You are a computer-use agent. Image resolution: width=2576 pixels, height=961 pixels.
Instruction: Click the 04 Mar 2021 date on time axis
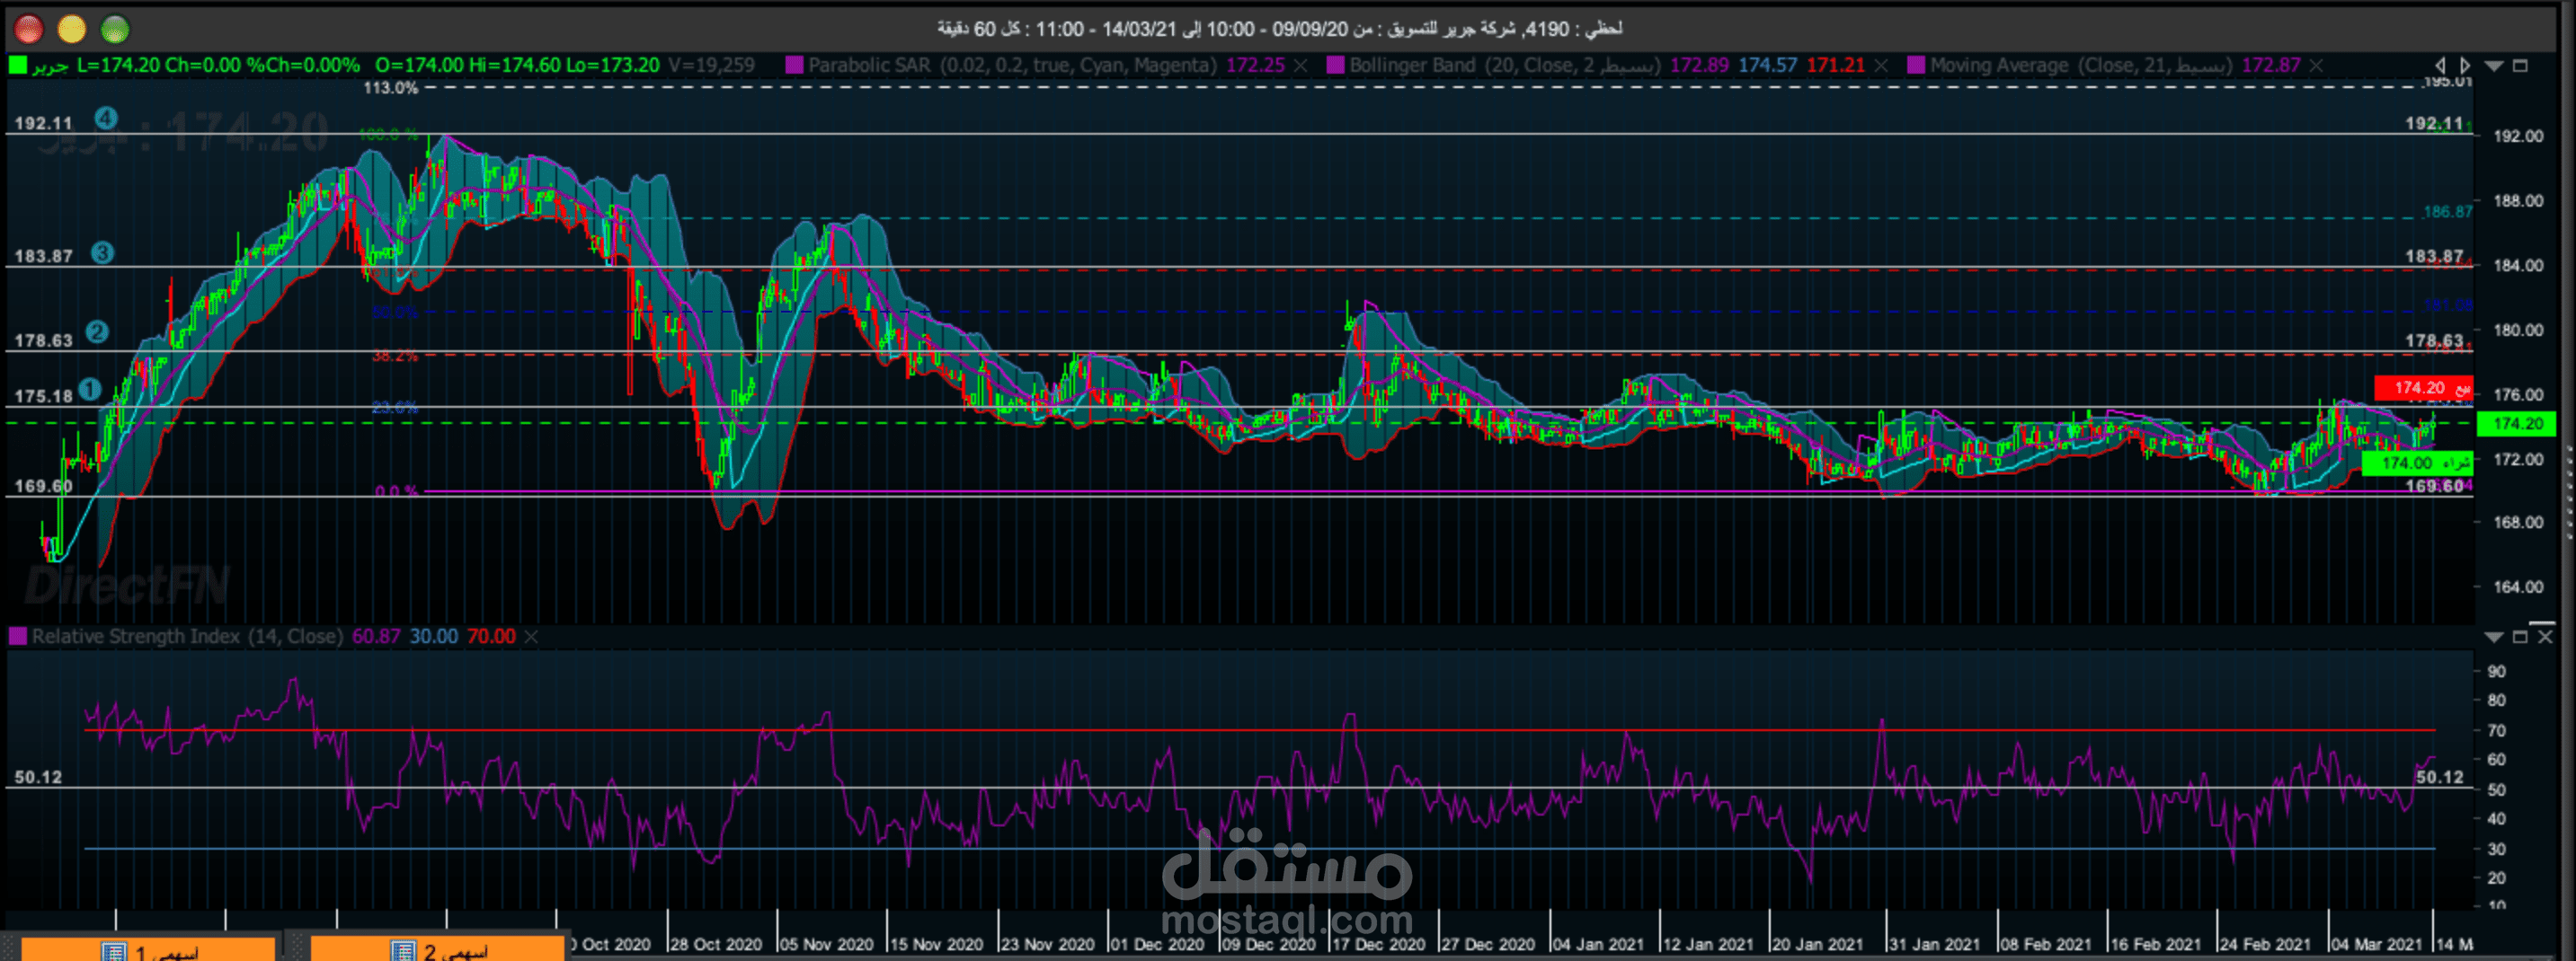pyautogui.click(x=2376, y=944)
